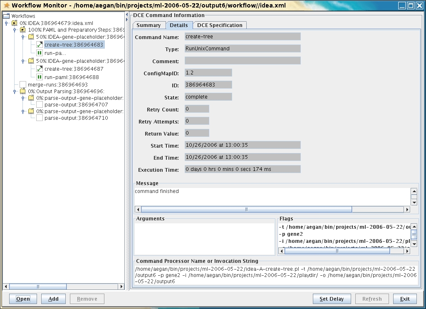426x309 pixels.
Task: Click the Execution Time field
Action: (243, 169)
